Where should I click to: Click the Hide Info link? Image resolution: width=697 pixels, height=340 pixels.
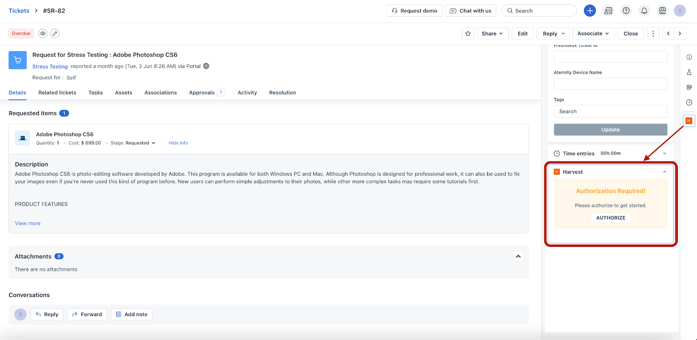point(178,143)
